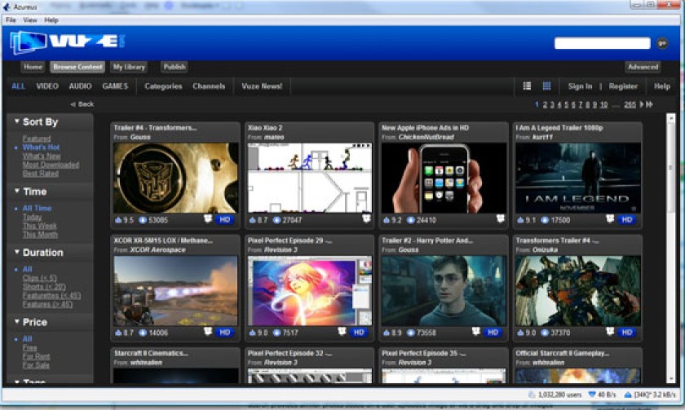Click the content area vertical scrollbar

[x=670, y=248]
